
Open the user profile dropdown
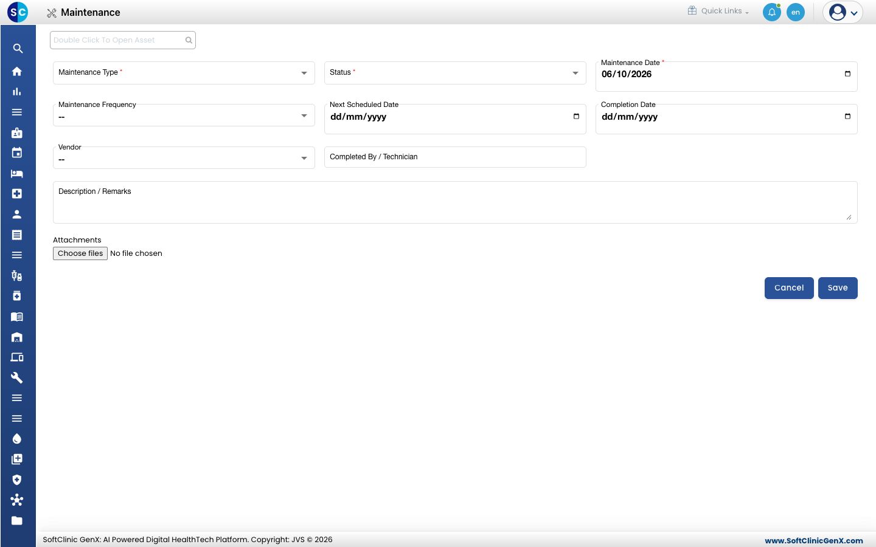[x=843, y=12]
